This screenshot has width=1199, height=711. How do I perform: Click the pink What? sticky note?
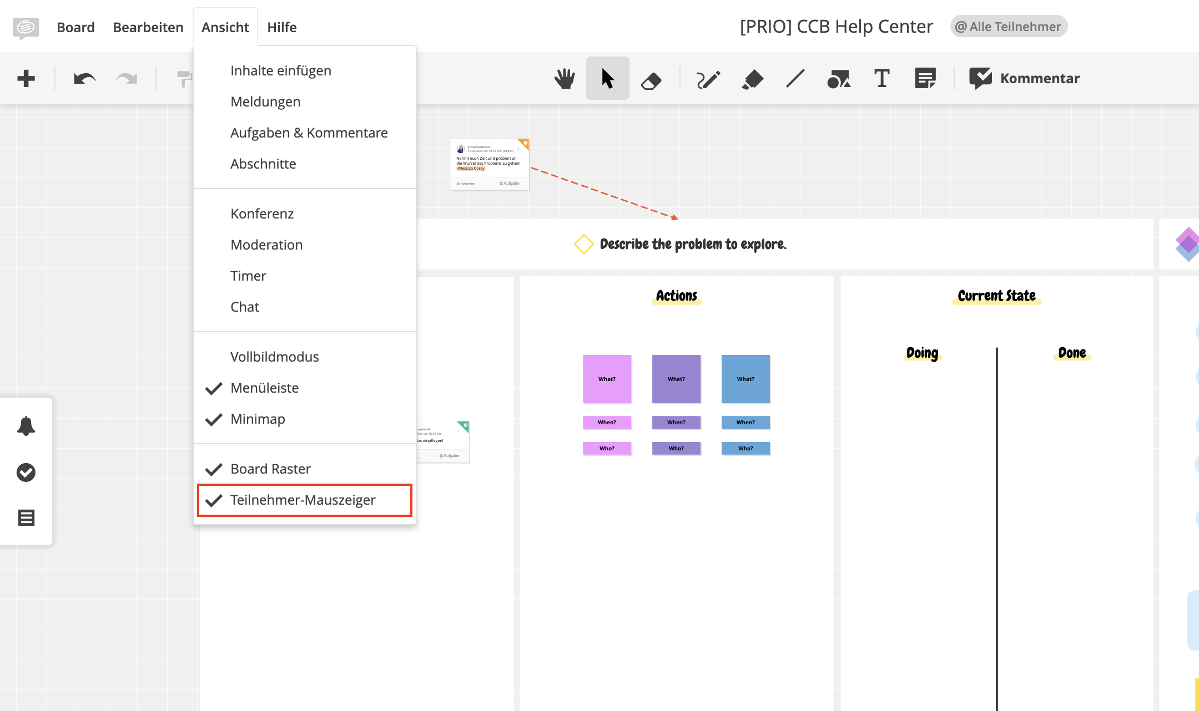[x=607, y=379]
